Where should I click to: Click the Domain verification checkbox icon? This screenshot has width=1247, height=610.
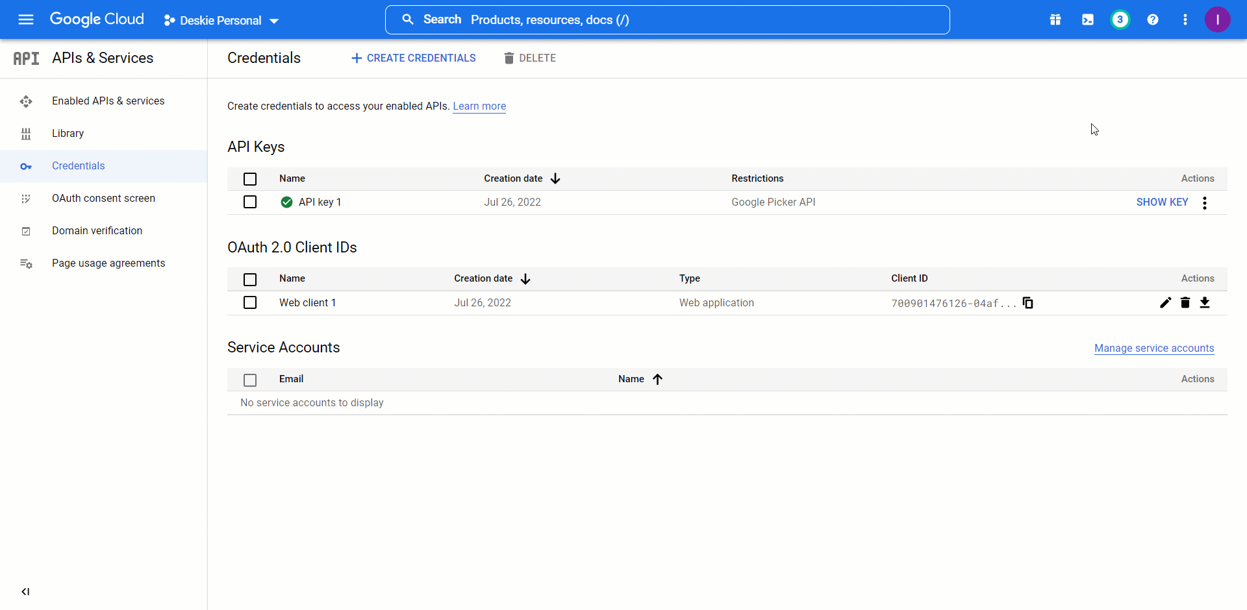(x=26, y=231)
